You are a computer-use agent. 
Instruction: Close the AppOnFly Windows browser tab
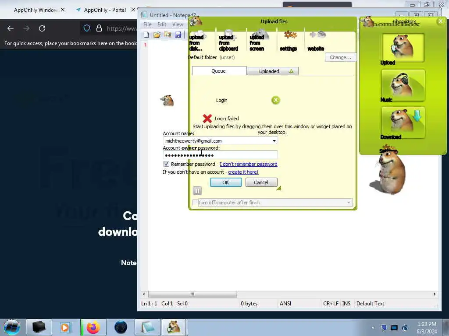[x=63, y=10]
